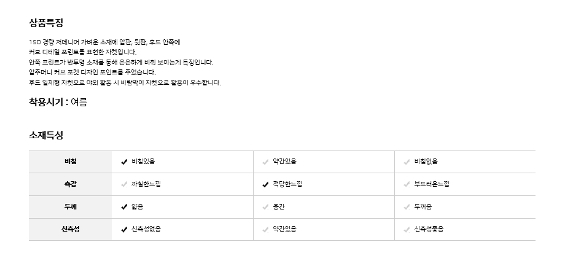Click the gray checkmark beside 비침없음
The width and height of the screenshot is (565, 258).
tap(407, 162)
